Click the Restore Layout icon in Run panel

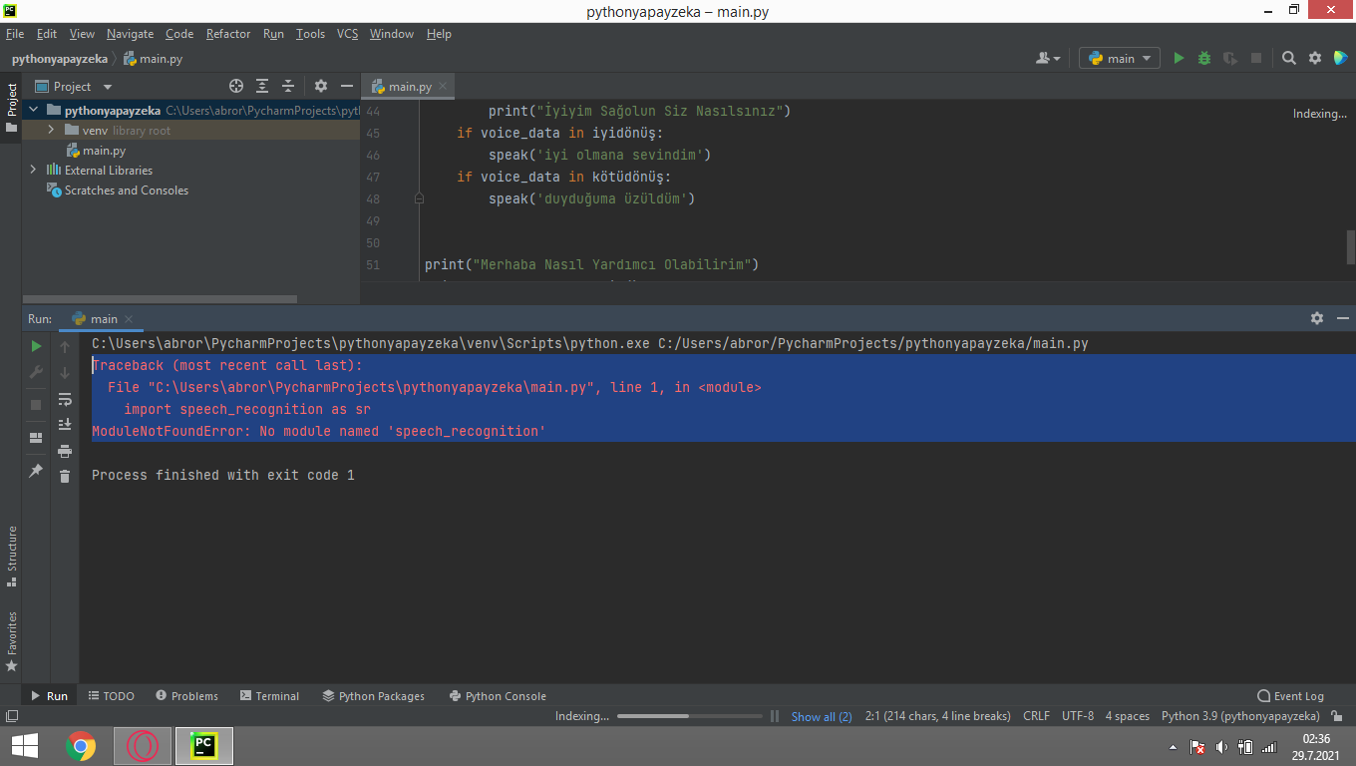[37, 437]
